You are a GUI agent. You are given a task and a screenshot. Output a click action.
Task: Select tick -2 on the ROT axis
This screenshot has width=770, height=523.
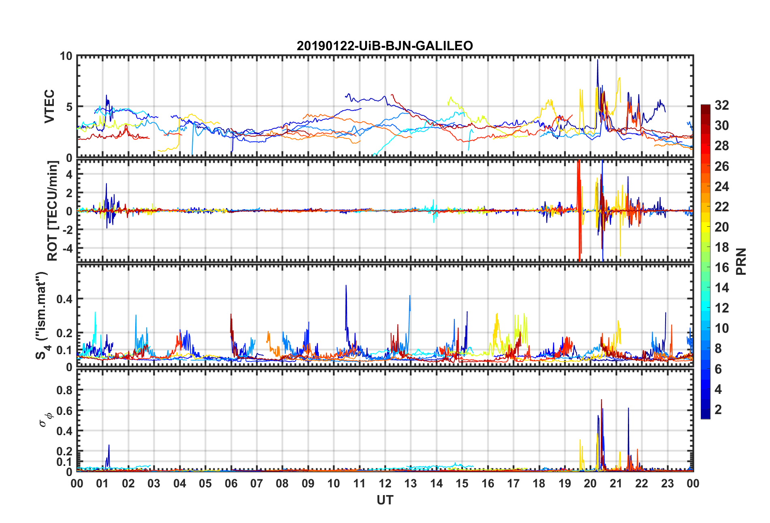click(67, 229)
